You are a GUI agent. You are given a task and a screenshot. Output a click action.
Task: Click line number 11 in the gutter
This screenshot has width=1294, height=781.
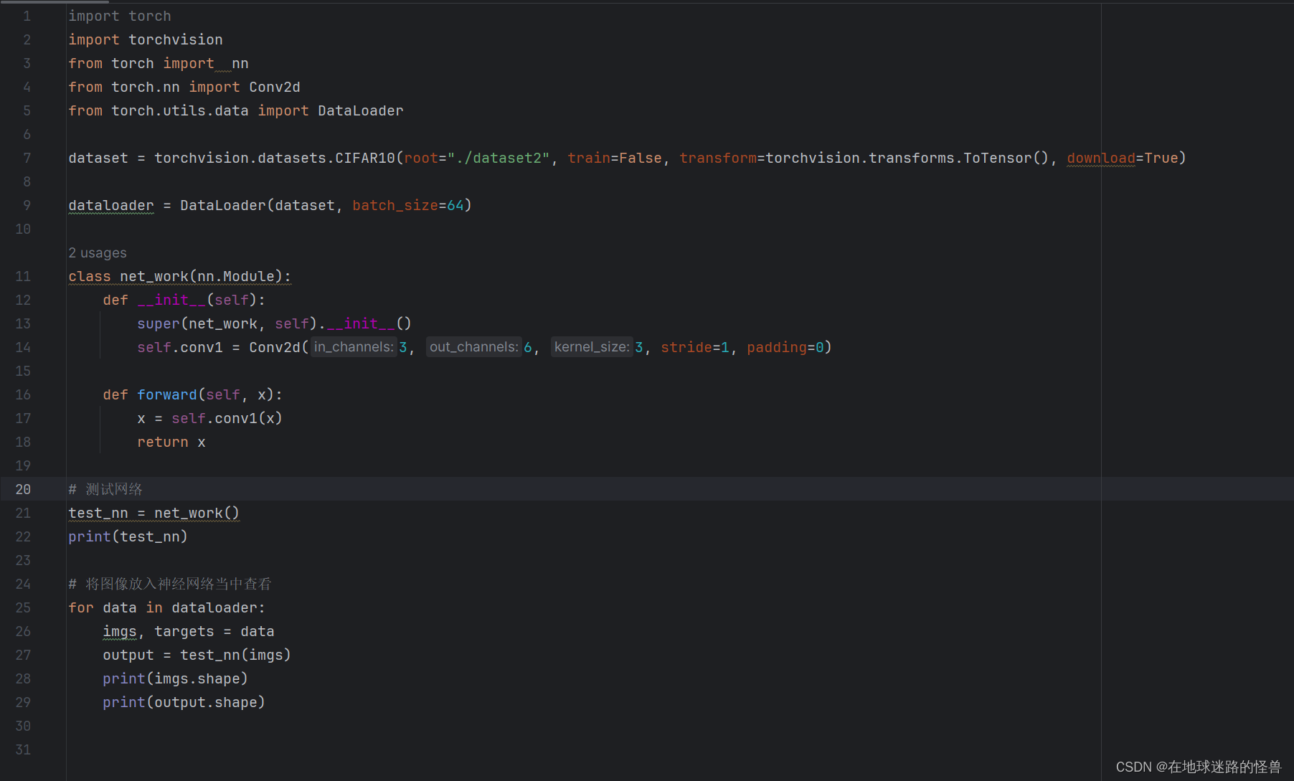point(23,276)
